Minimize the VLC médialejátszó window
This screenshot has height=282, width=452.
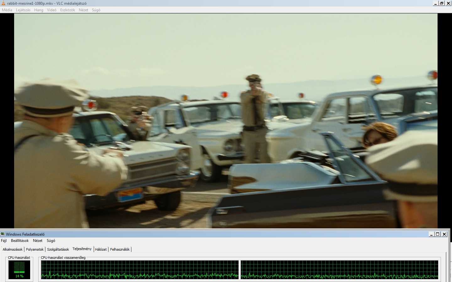click(435, 3)
